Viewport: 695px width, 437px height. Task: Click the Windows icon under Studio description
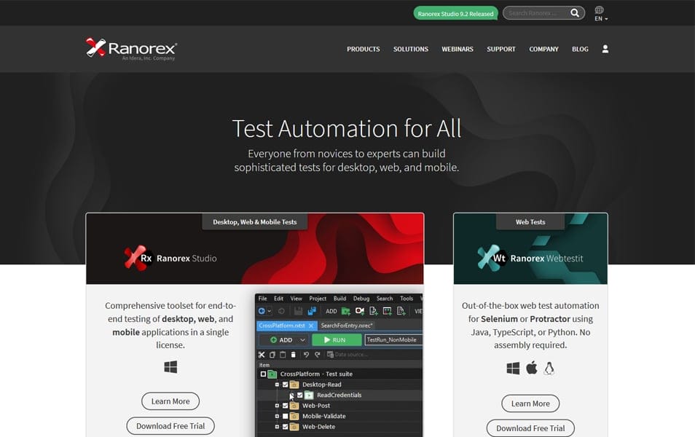170,367
